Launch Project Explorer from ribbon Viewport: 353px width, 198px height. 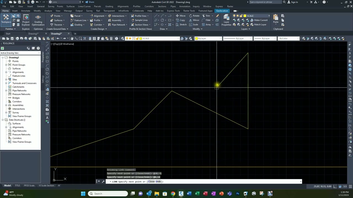tap(26, 20)
